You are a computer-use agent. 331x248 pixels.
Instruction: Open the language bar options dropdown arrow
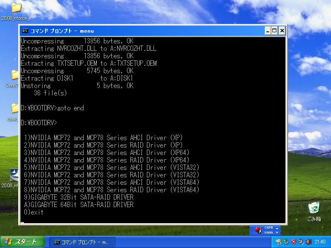[x=277, y=232]
